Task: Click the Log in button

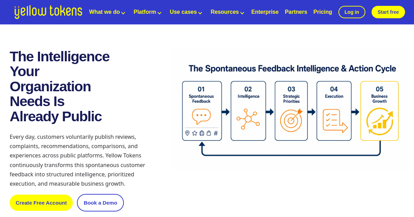Action: (x=352, y=12)
